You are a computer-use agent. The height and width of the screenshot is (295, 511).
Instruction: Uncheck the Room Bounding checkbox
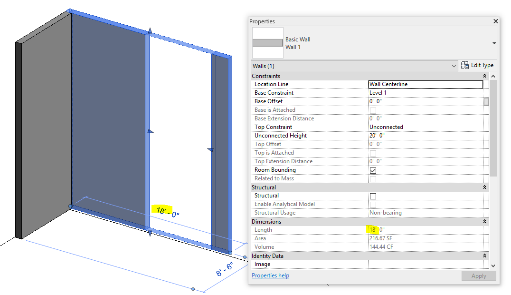[x=373, y=170]
